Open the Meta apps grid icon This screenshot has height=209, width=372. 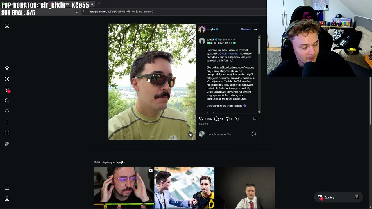pos(7,199)
